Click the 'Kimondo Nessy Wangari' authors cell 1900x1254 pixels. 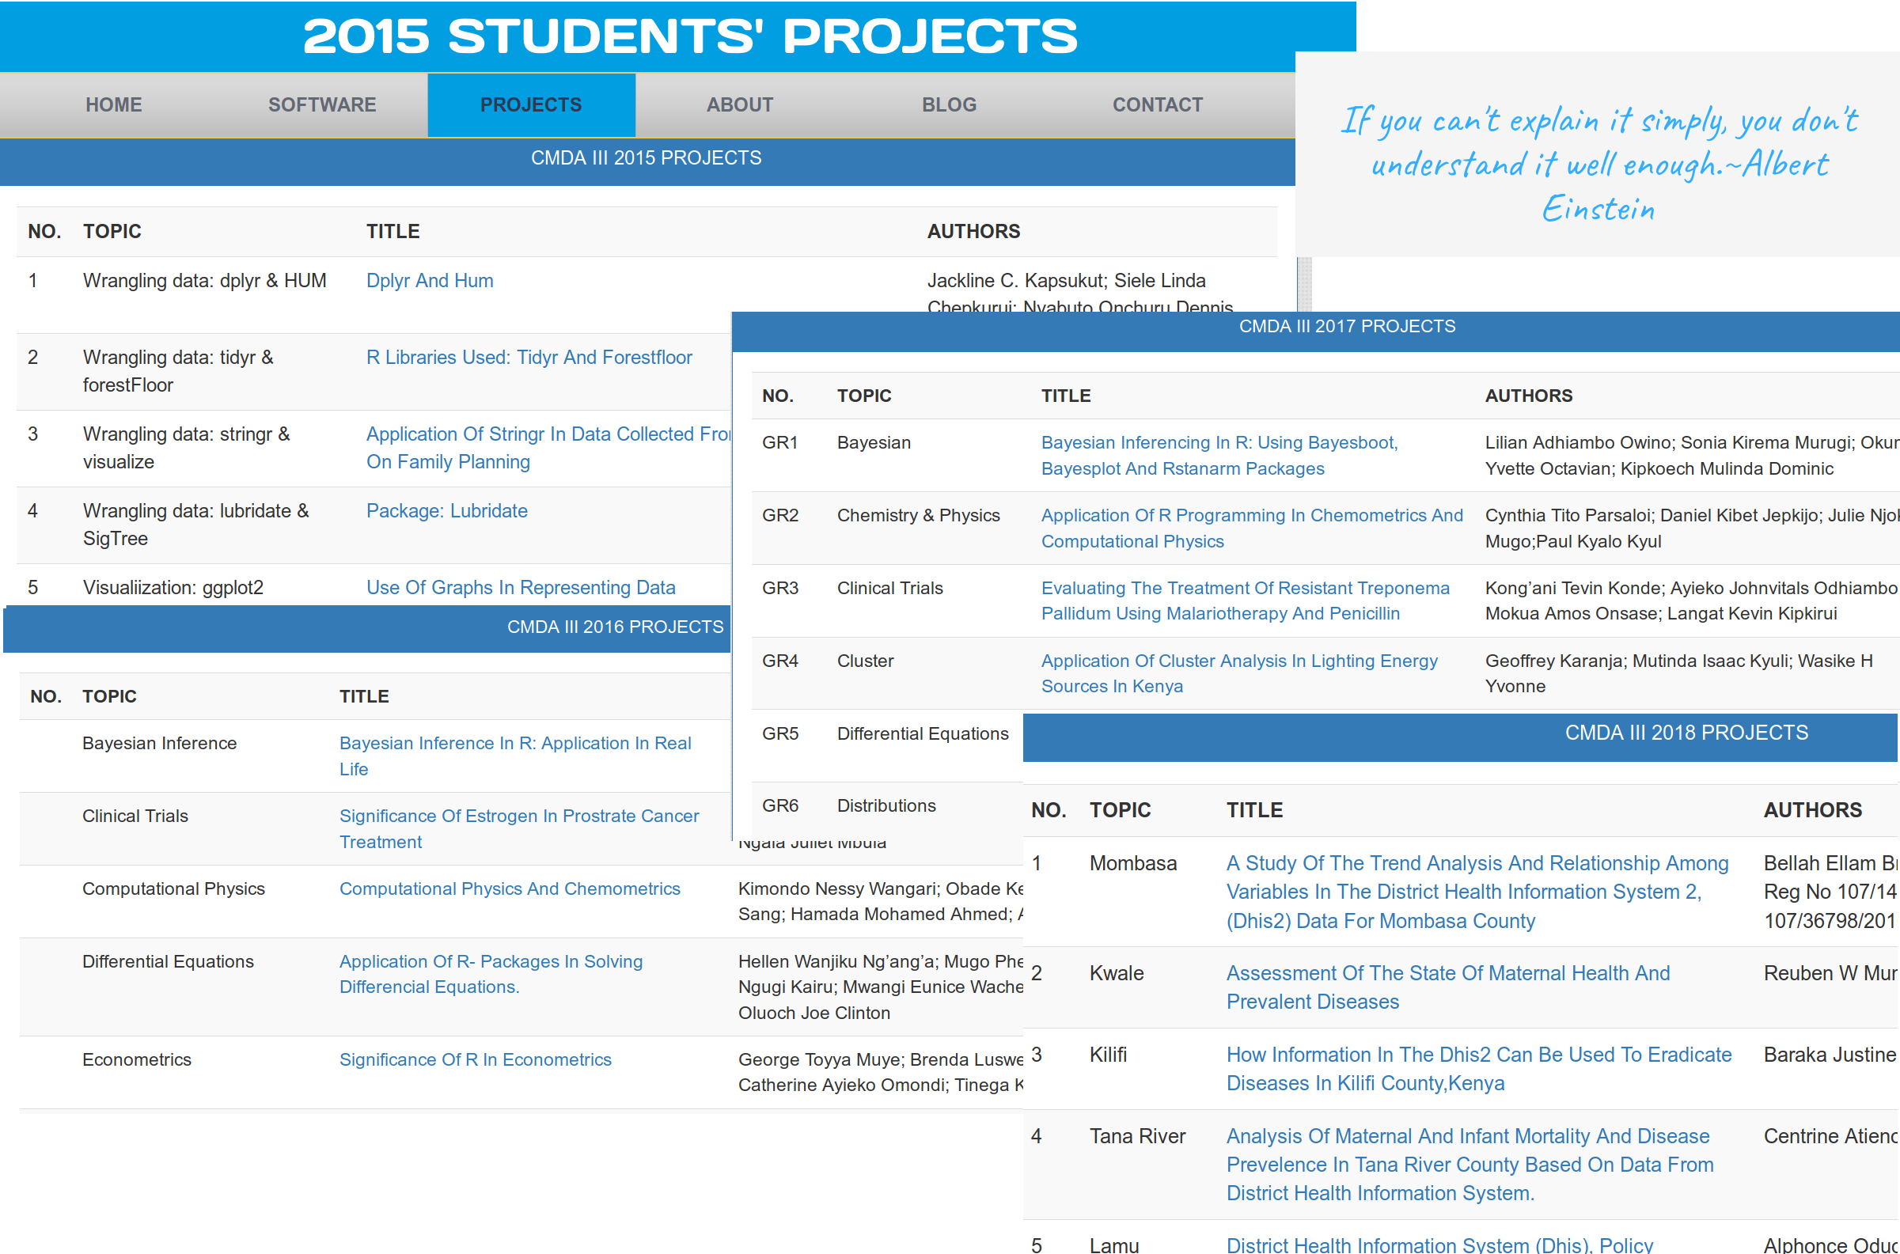coord(881,901)
